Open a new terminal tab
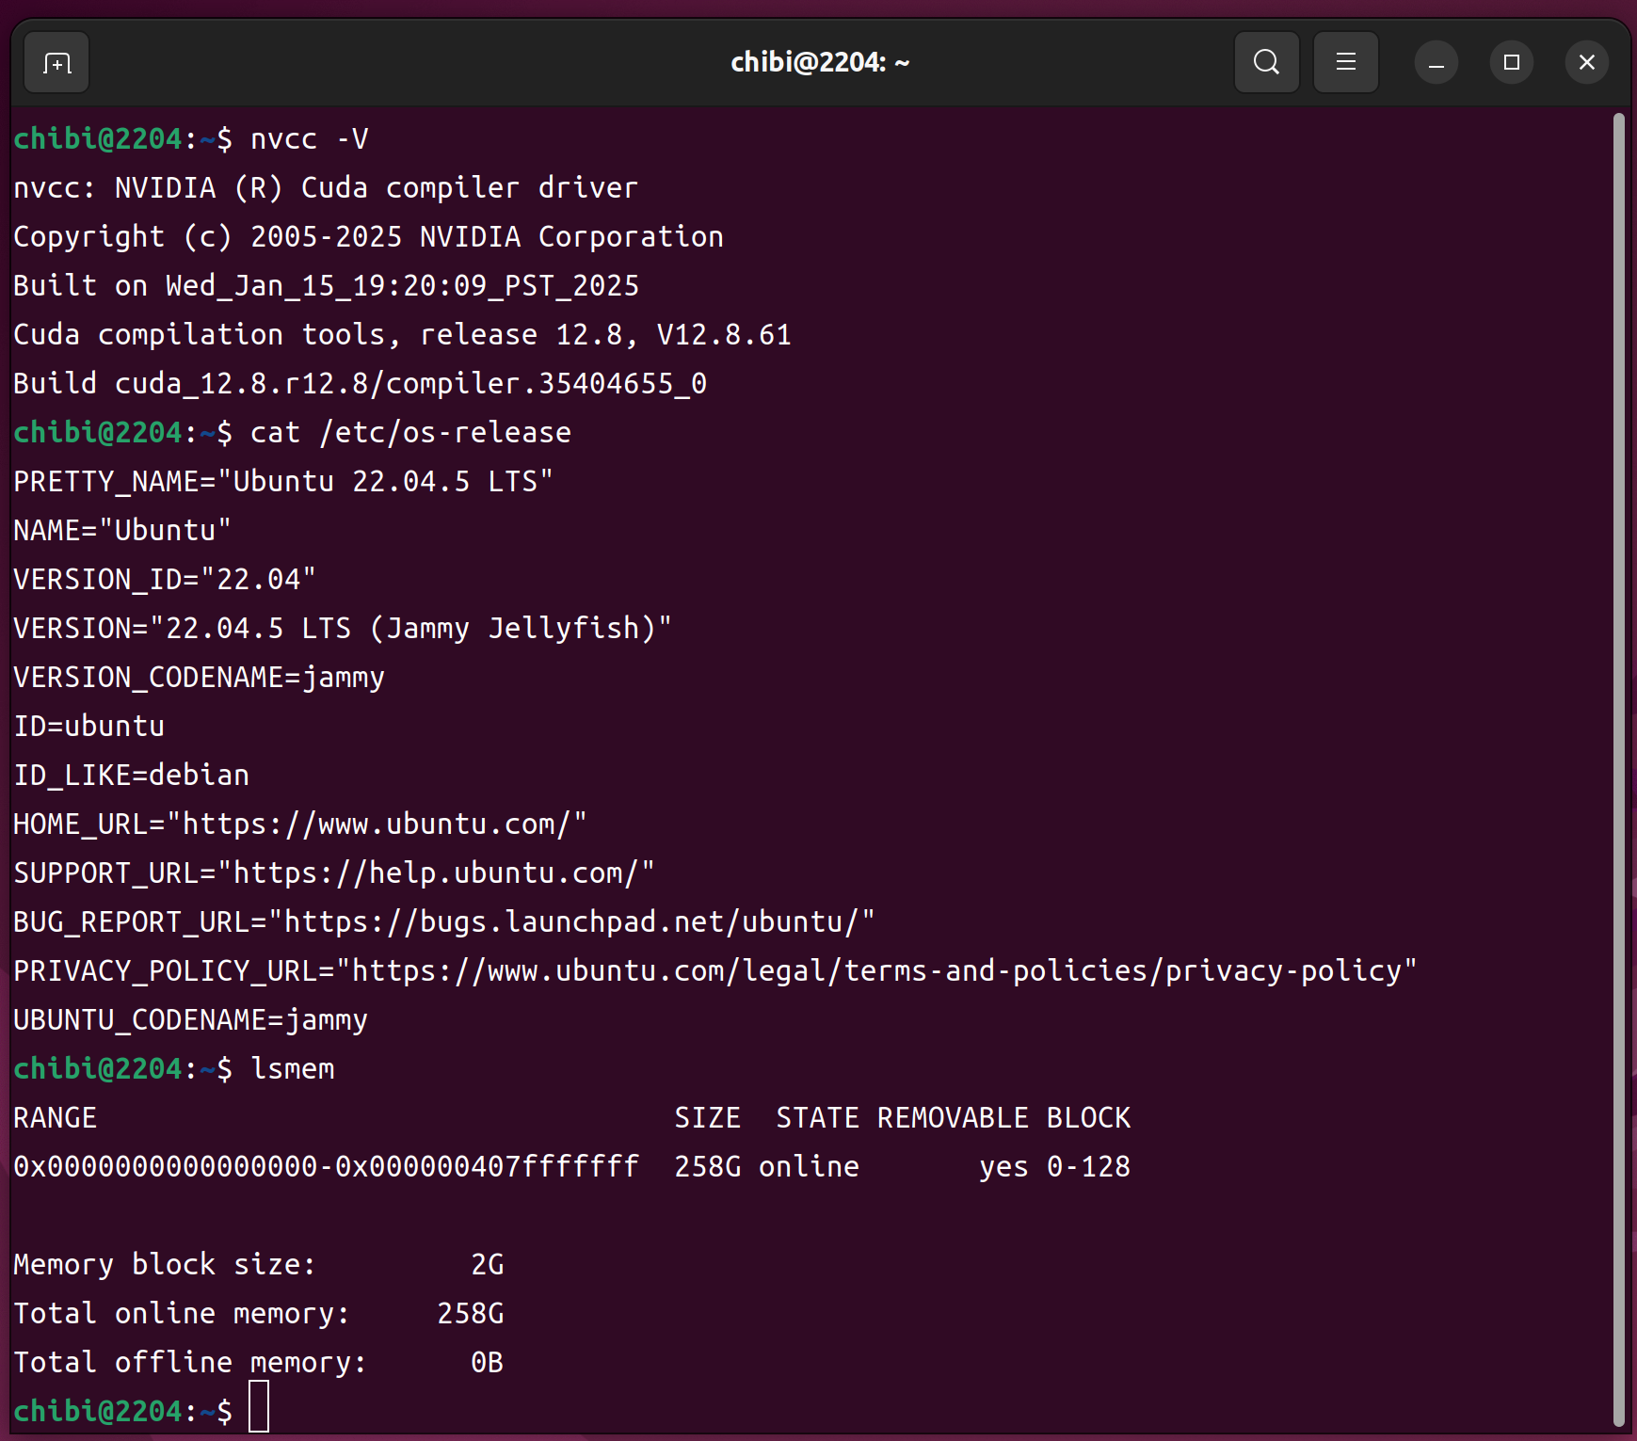This screenshot has height=1441, width=1637. coord(56,63)
